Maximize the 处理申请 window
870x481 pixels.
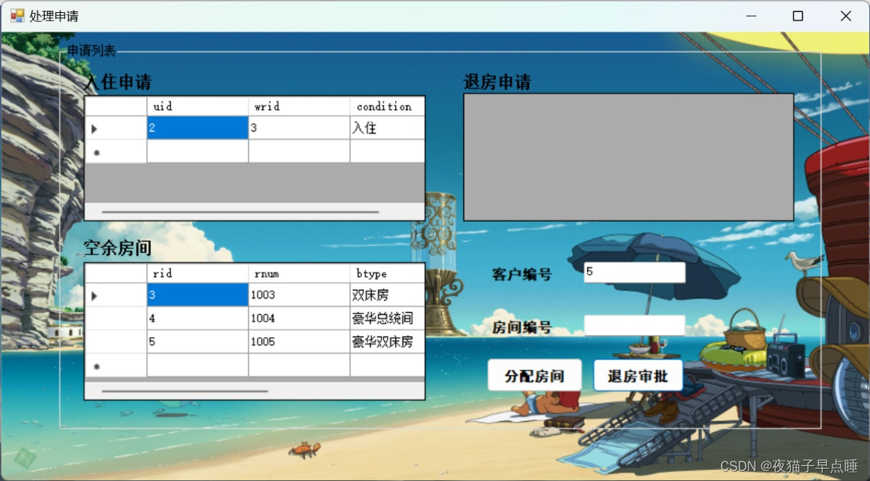tap(797, 16)
